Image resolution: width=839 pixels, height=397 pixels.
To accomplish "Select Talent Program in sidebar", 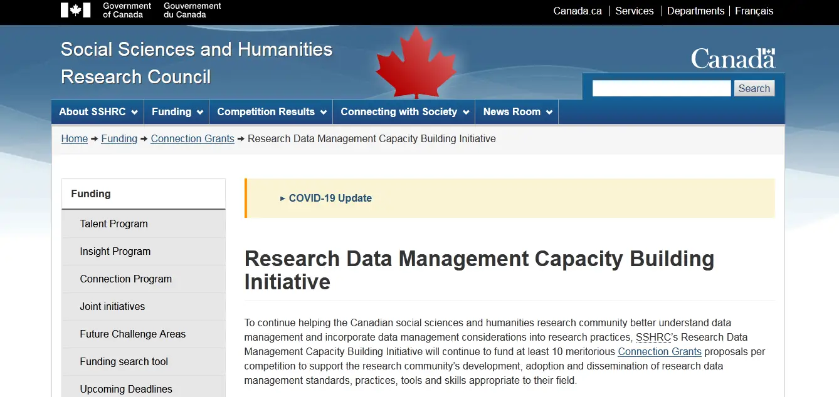I will click(x=114, y=224).
